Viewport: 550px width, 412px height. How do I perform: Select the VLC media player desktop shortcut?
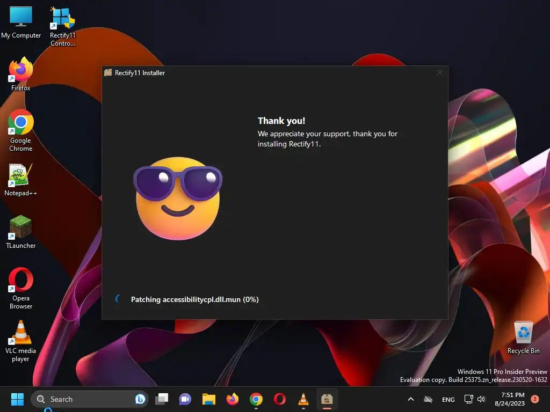[21, 341]
